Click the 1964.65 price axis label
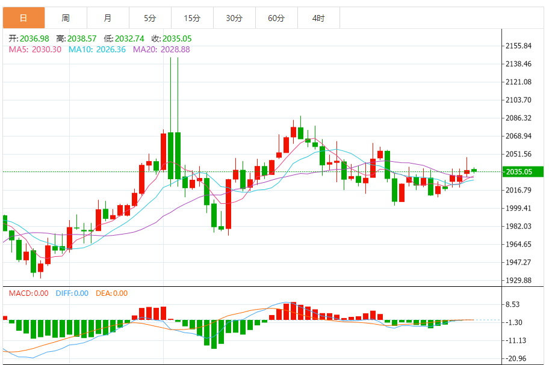The width and height of the screenshot is (549, 365). pos(518,244)
